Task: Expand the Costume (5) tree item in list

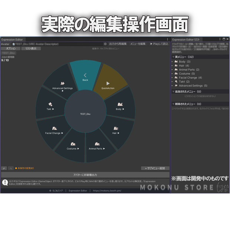Action: point(172,73)
